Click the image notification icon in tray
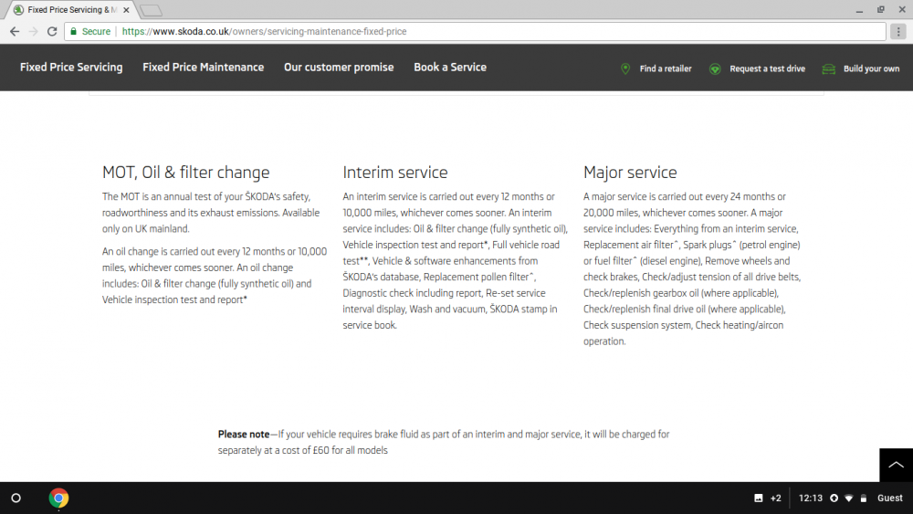The height and width of the screenshot is (514, 913). (x=758, y=498)
